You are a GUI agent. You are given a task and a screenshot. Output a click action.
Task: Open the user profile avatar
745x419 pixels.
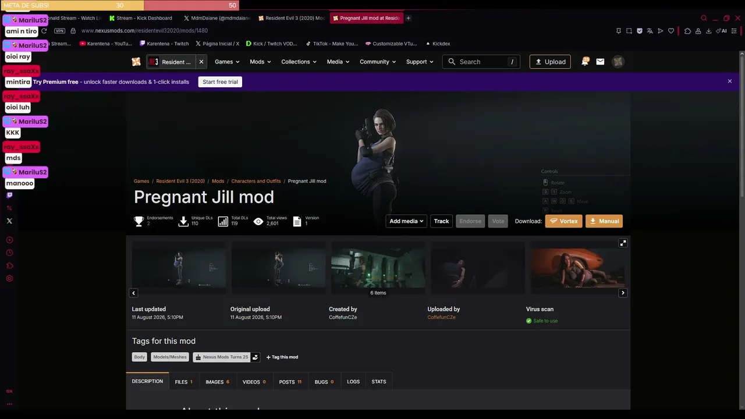(618, 62)
